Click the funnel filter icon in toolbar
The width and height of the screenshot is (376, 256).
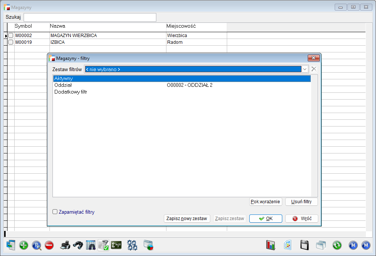click(x=103, y=246)
